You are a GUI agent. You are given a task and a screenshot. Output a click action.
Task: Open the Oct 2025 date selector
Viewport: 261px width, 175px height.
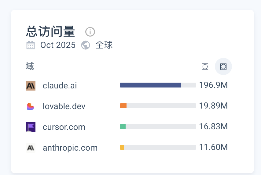tap(58, 45)
